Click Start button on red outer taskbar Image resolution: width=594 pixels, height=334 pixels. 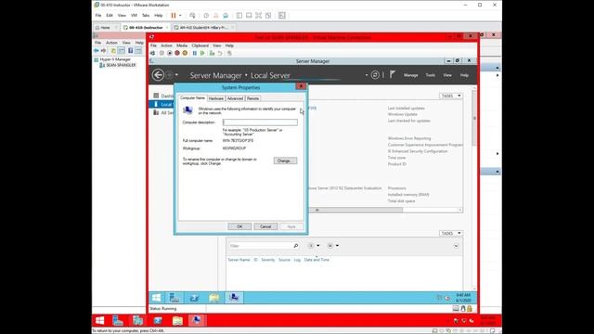(x=100, y=321)
